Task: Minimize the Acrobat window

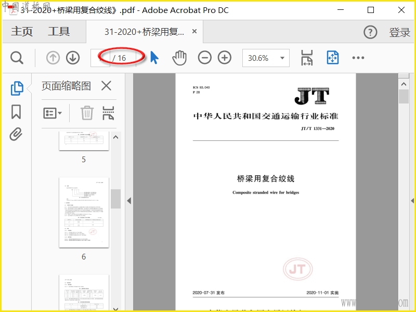Action: point(341,10)
